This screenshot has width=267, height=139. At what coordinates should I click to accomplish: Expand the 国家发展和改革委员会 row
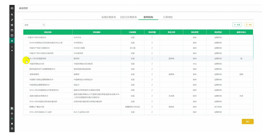(x=28, y=96)
